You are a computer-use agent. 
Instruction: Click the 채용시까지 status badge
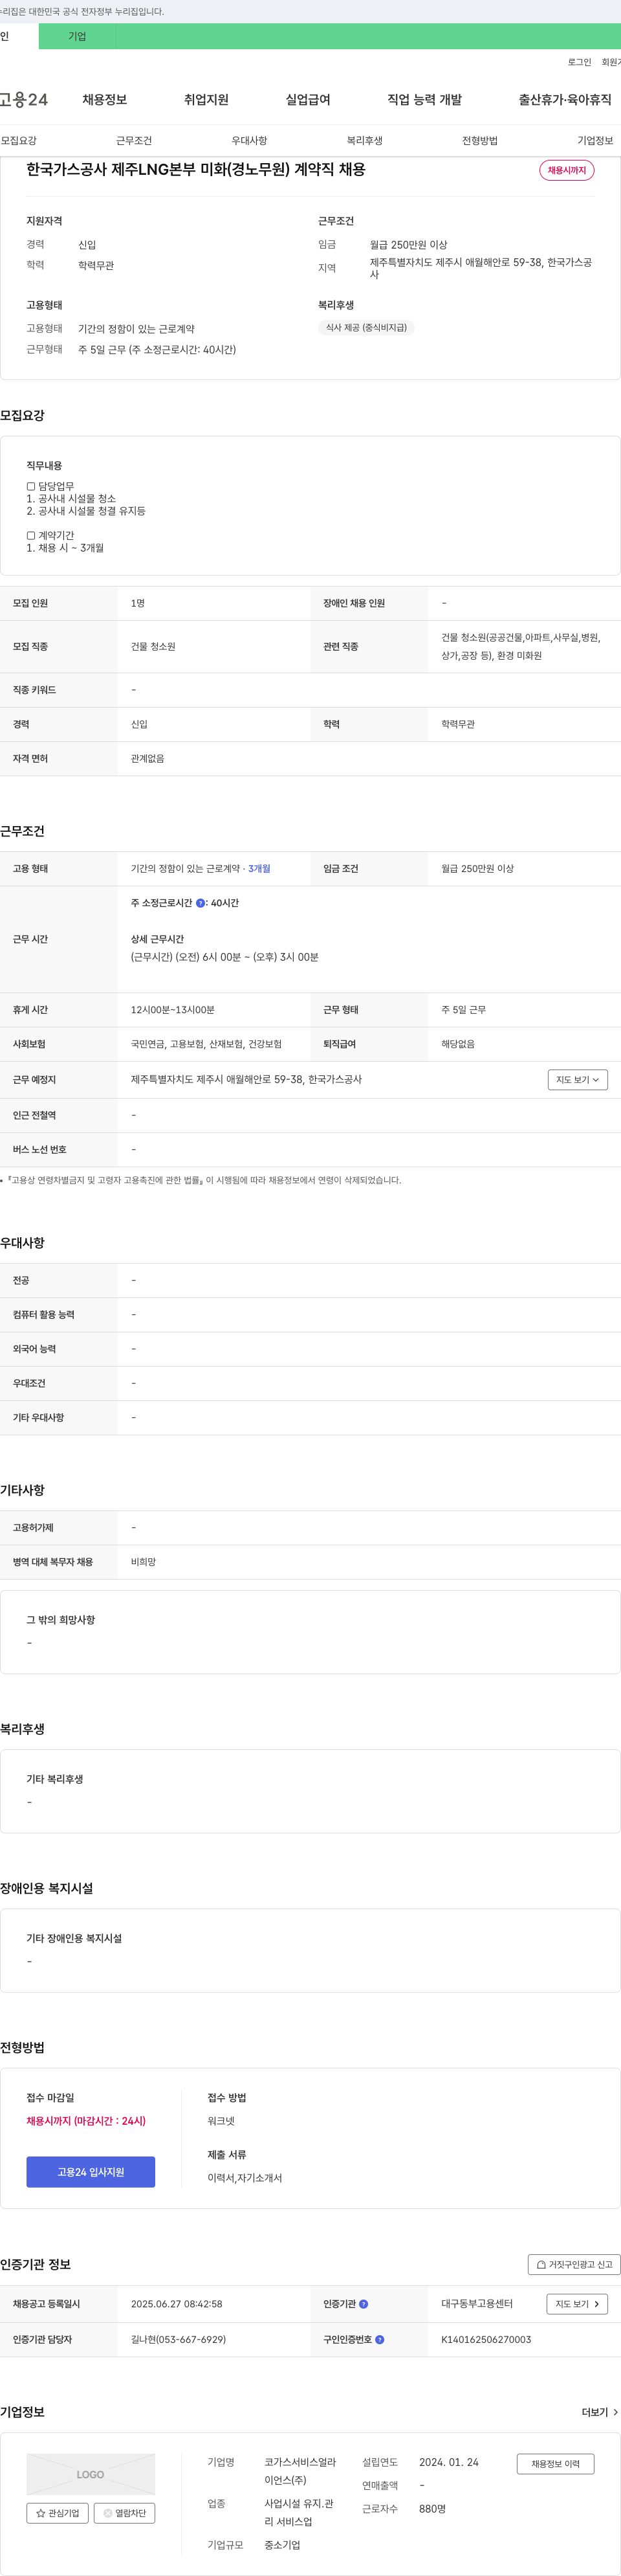567,171
